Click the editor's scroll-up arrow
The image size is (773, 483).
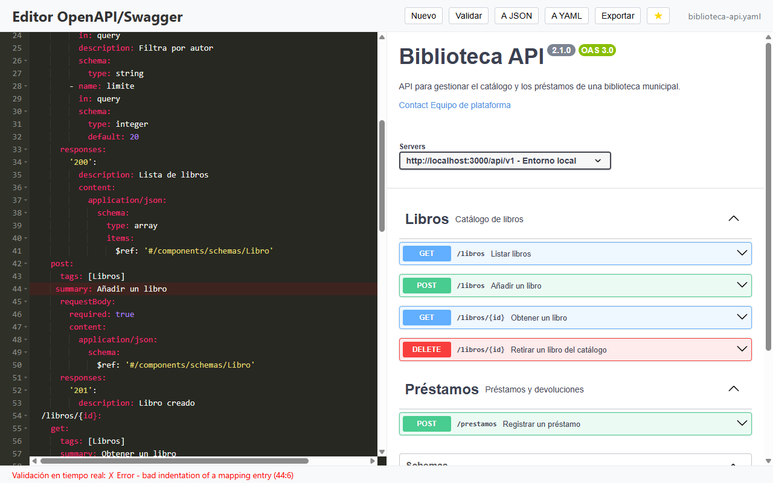382,37
